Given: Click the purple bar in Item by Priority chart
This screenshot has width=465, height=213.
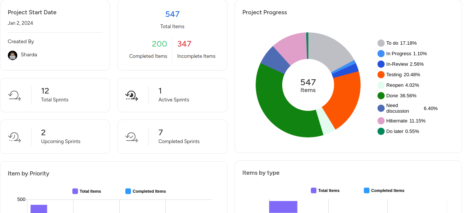Looking at the screenshot, I should 39,208.
